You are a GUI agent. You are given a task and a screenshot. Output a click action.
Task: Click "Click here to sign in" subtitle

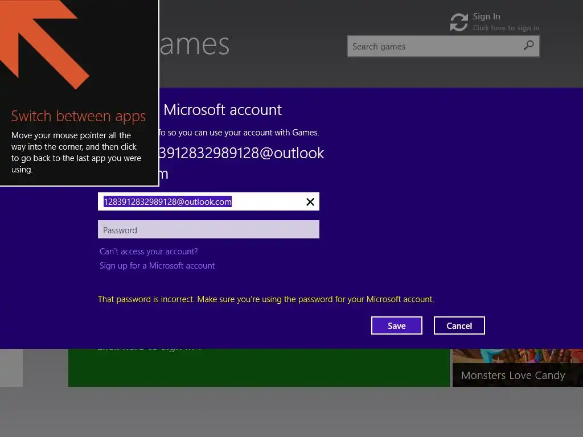[x=506, y=28]
